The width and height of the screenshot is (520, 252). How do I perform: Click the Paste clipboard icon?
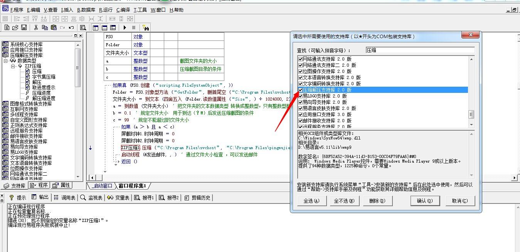pos(54,27)
